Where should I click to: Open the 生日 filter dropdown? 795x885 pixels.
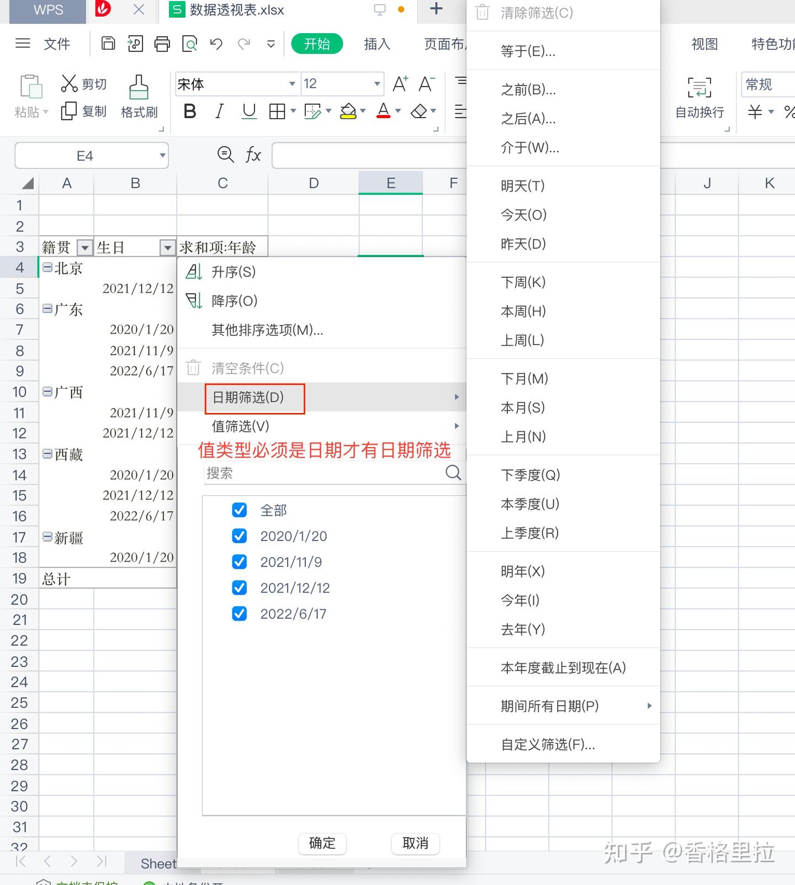point(167,247)
